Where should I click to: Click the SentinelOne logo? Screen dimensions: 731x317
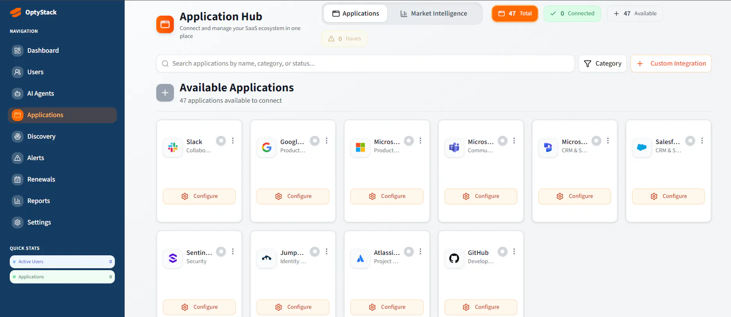pos(173,258)
